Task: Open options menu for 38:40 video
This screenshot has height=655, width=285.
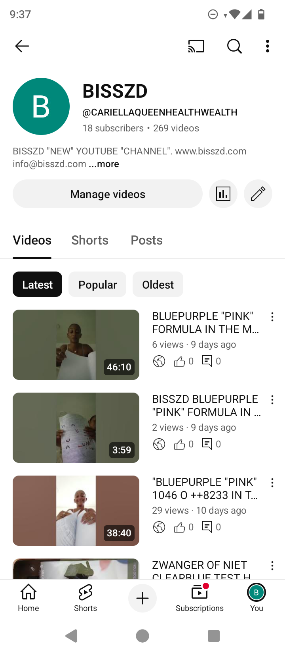Action: point(272,483)
